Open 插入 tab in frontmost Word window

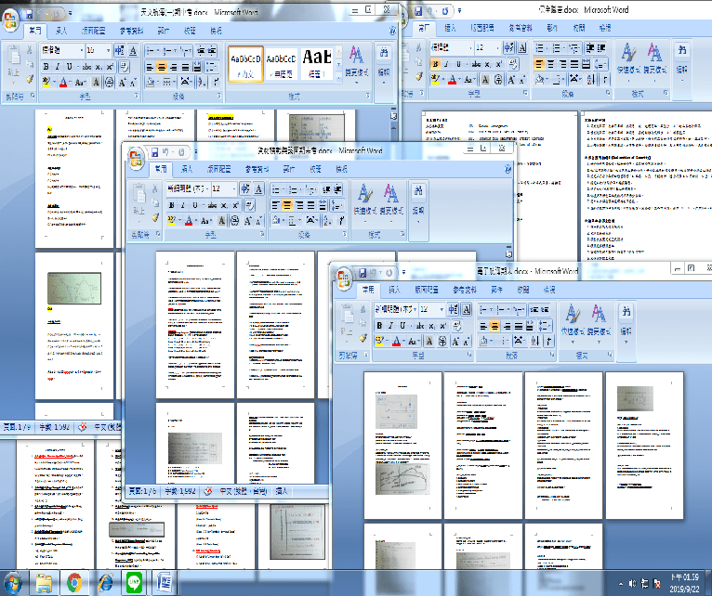[x=394, y=290]
